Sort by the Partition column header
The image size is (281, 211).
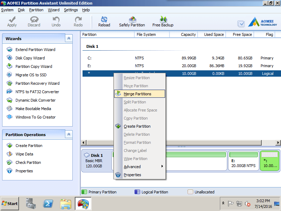coord(107,34)
